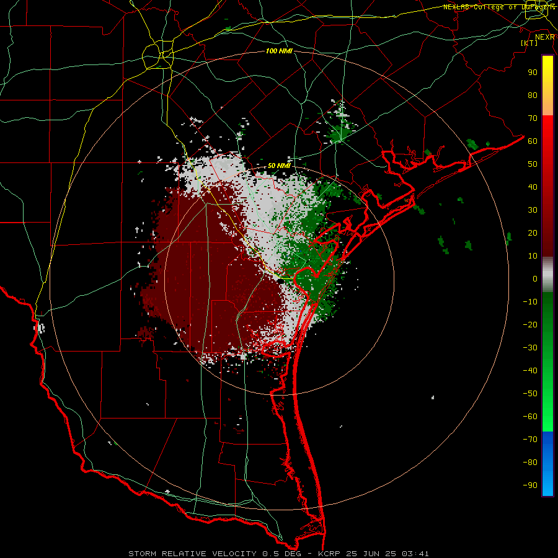This screenshot has width=558, height=558.
Task: Click the "50 NMI" range ring label
Action: [x=279, y=166]
